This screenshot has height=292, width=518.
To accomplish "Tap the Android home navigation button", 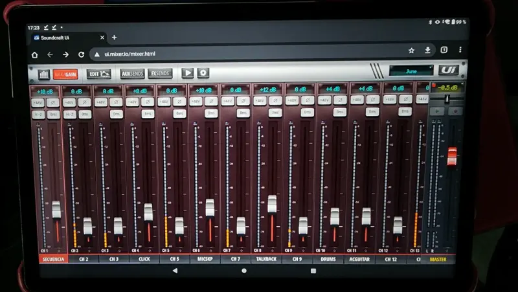I will tap(244, 271).
